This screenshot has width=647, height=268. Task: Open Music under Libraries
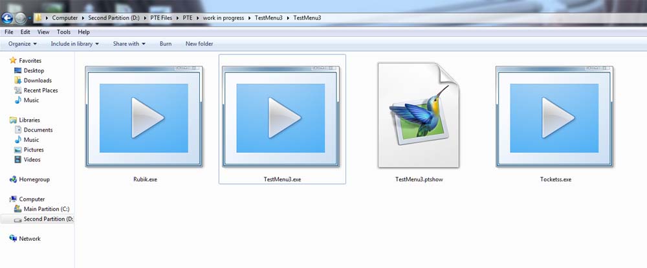[x=31, y=140]
